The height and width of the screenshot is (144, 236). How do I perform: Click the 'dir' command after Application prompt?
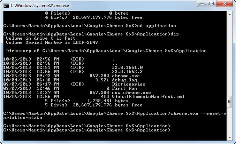pos(175,34)
